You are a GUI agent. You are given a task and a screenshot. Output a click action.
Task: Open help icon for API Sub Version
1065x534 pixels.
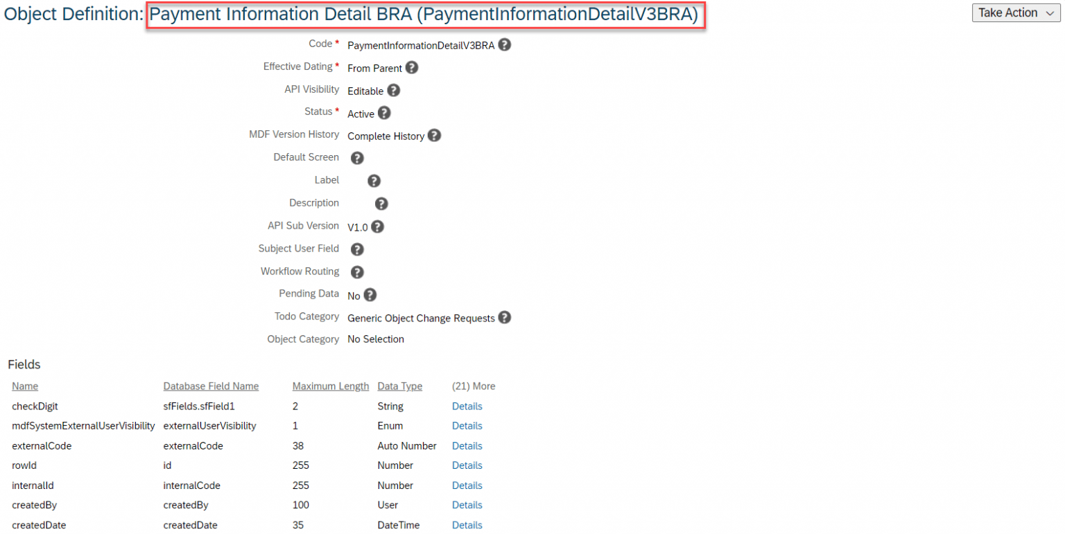pyautogui.click(x=378, y=226)
